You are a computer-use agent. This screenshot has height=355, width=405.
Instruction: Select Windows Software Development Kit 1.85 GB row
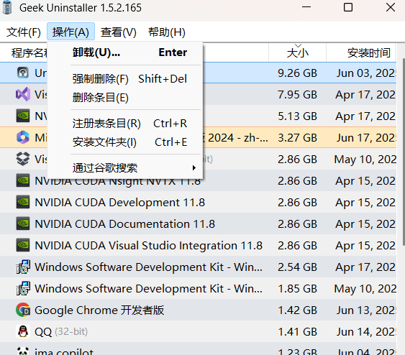point(198,288)
